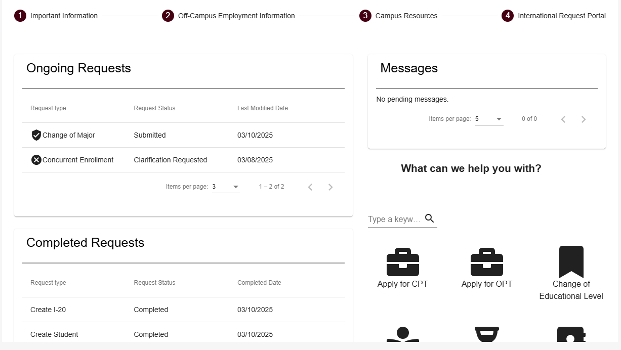Go to step 4 International Request Portal
The image size is (621, 350).
tap(554, 16)
